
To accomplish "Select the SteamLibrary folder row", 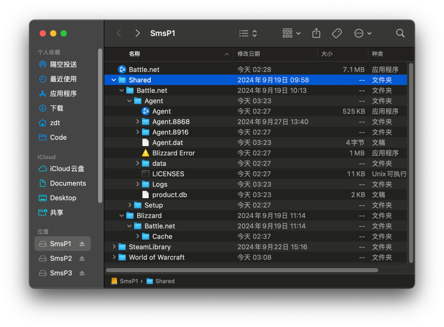I will (256, 247).
